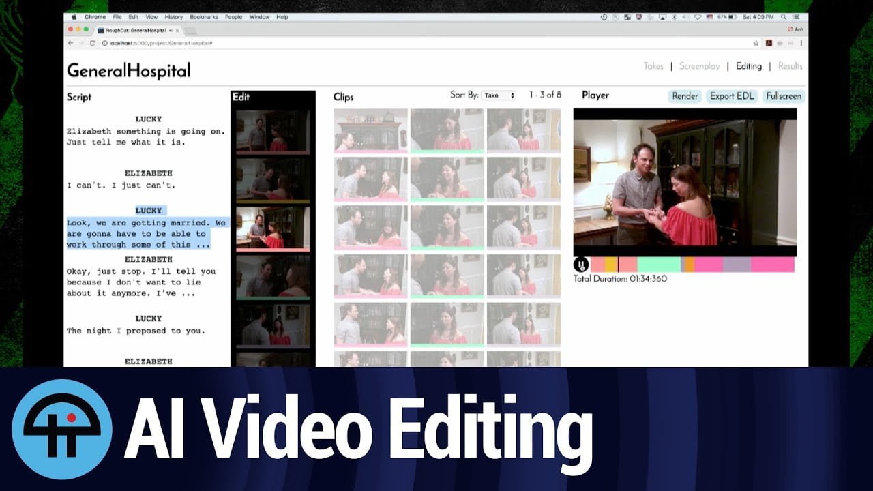Click the Render button

(x=685, y=96)
